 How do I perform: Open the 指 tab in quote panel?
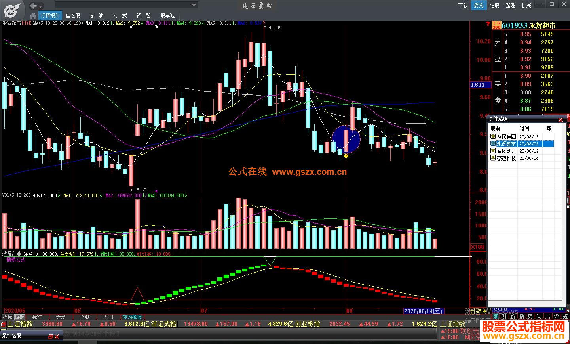coord(522,316)
